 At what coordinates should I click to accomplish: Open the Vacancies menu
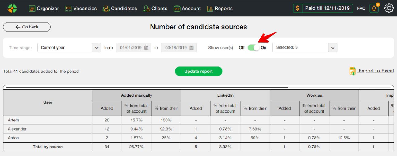81,9
